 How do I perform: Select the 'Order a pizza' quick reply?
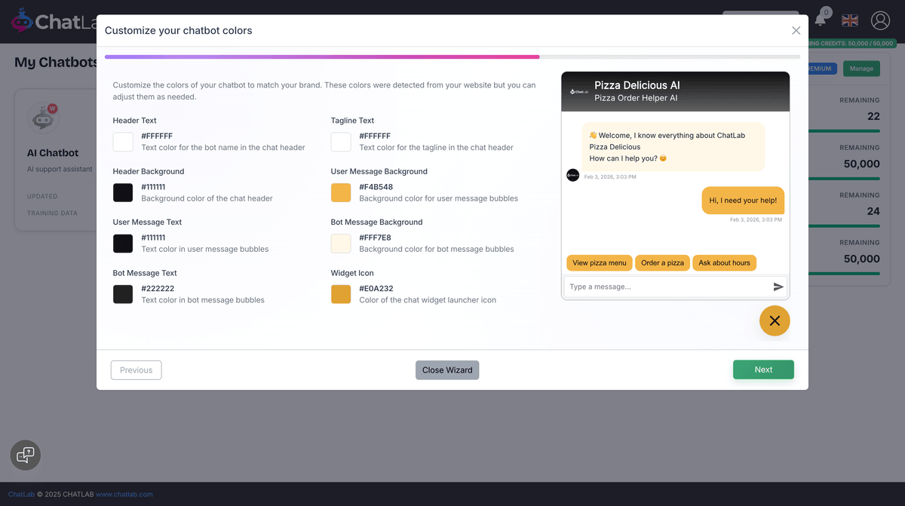[662, 262]
